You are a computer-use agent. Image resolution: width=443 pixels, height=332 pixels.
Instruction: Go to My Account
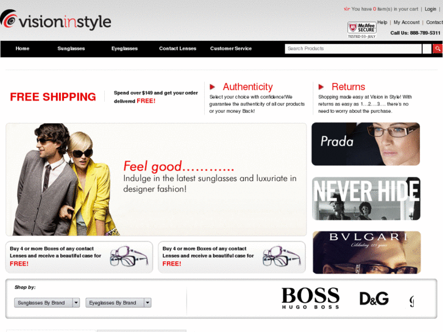coord(406,23)
